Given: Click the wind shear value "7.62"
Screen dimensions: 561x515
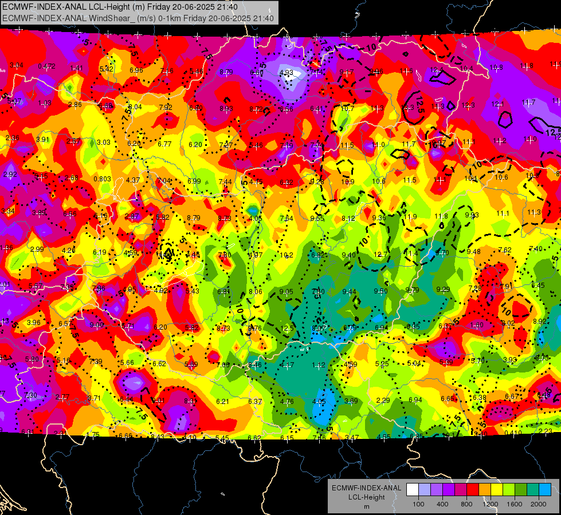Looking at the screenshot, I should coord(505,250).
